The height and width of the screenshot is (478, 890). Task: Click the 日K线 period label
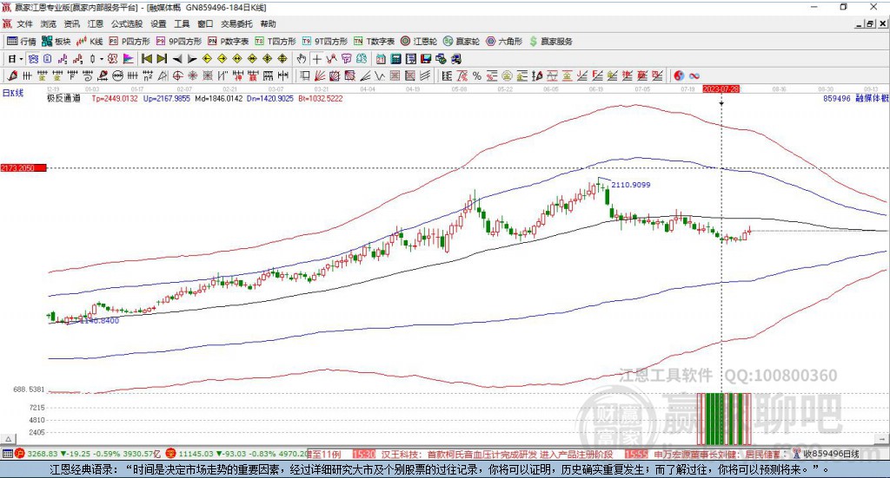click(x=12, y=93)
